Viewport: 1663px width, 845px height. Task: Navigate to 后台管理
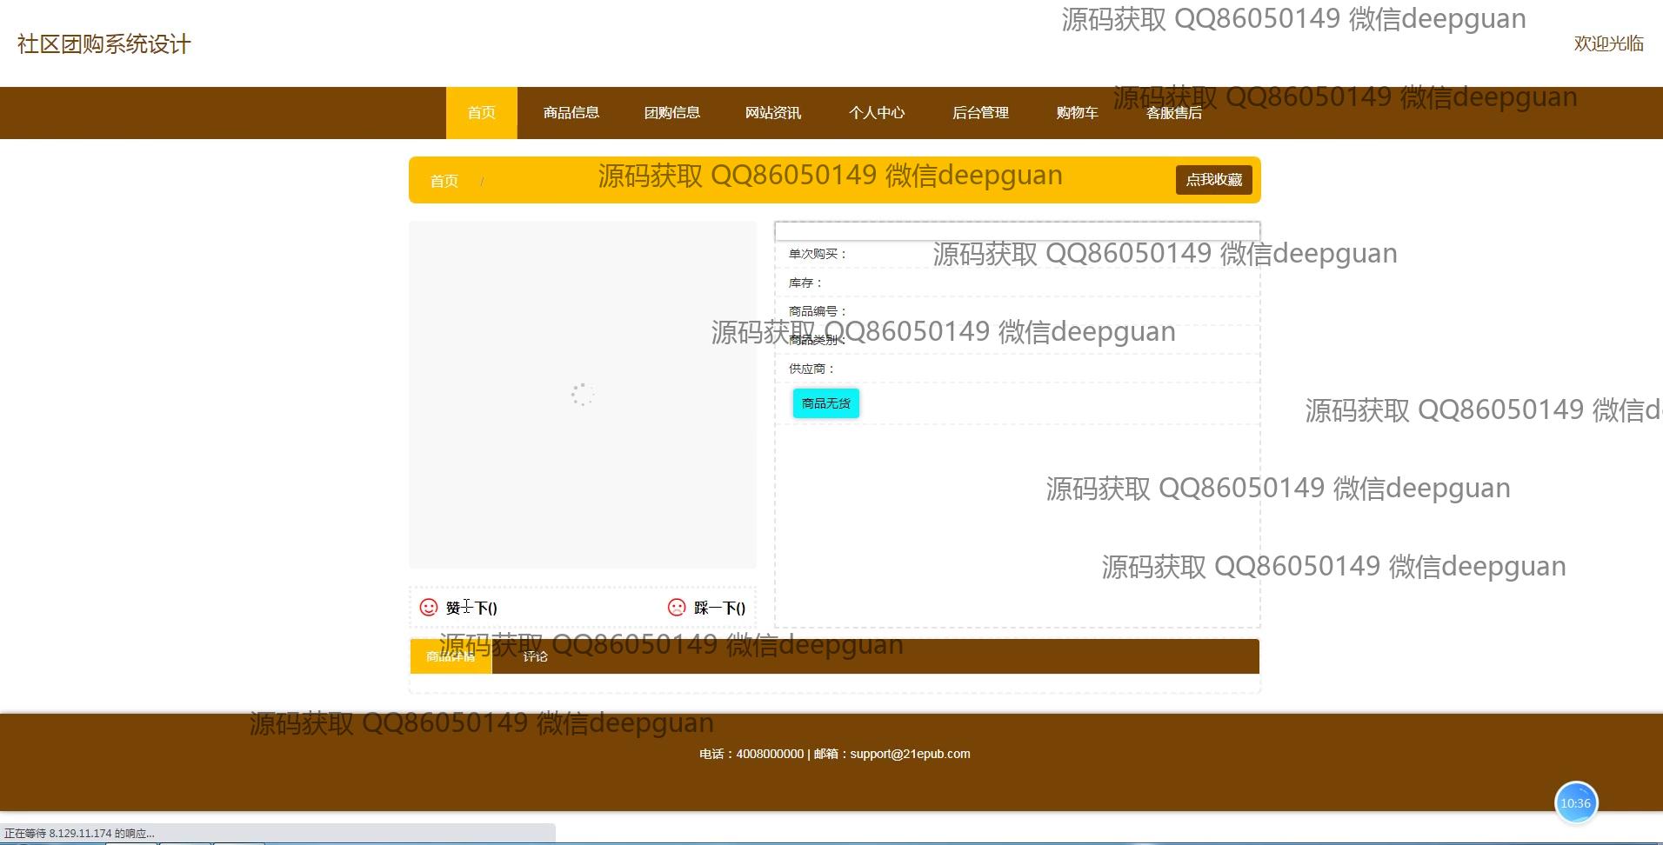tap(980, 113)
